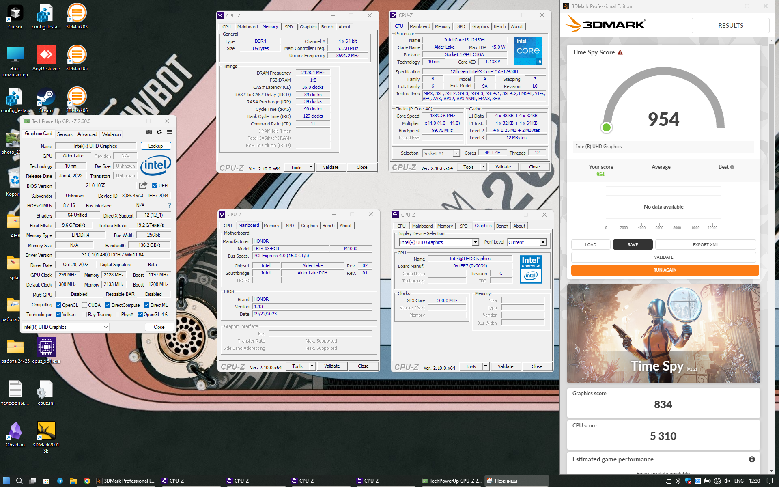Toggle DirectML checkbox in GPU-Z

tap(146, 305)
